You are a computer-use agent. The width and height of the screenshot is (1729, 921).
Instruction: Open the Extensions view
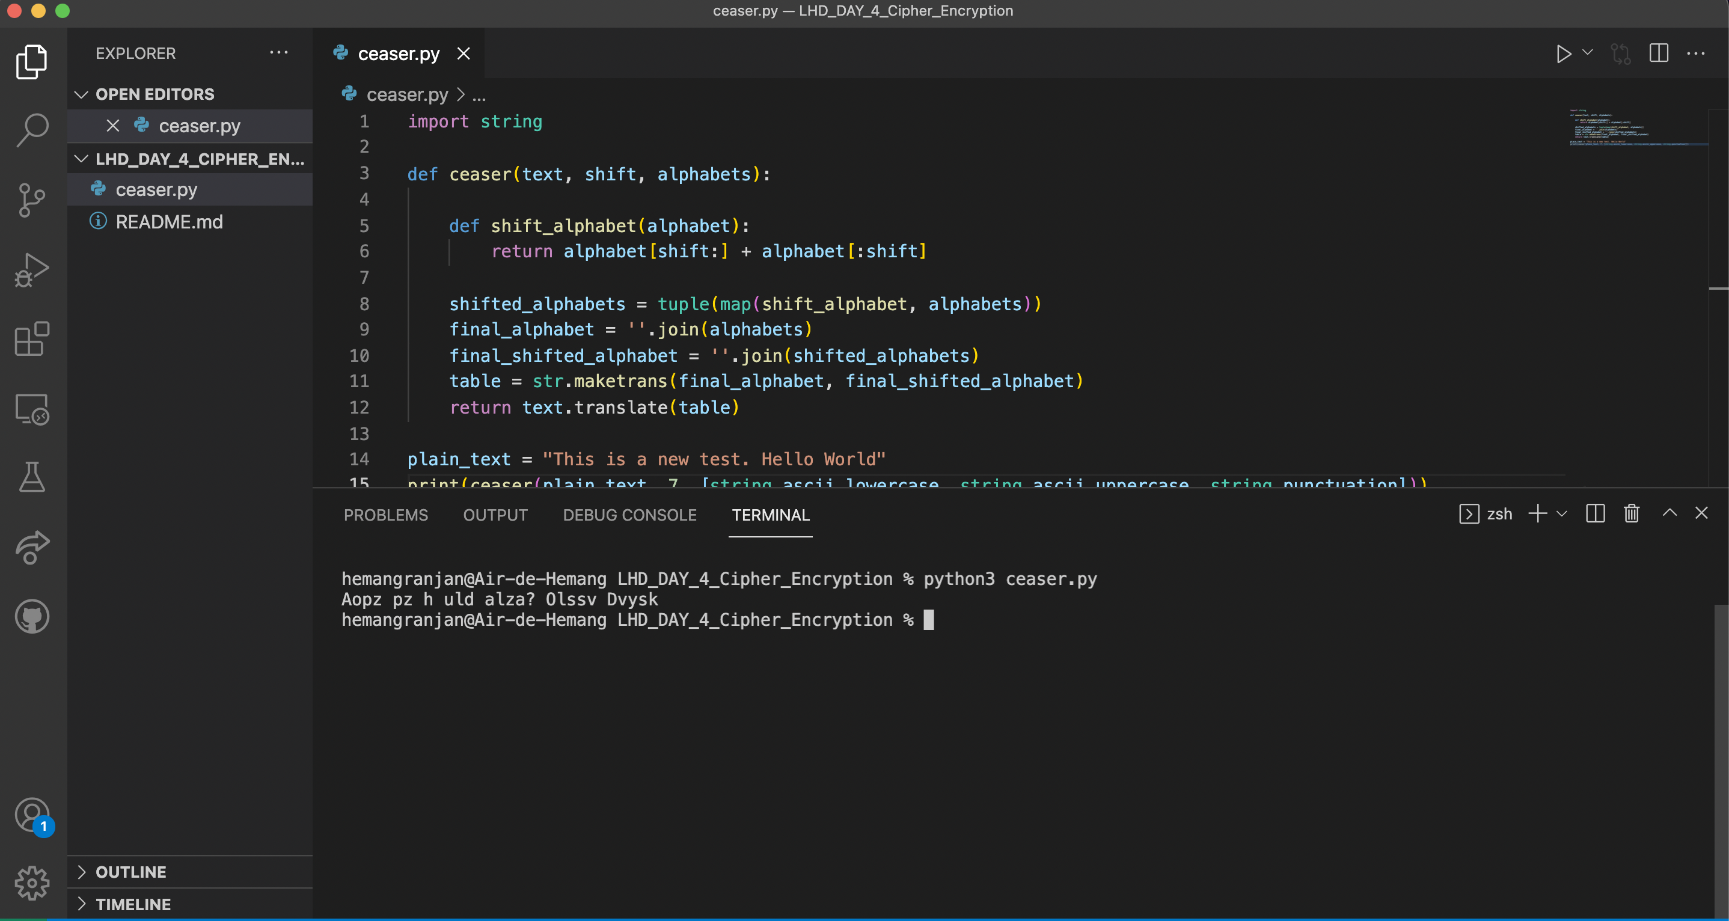click(31, 339)
